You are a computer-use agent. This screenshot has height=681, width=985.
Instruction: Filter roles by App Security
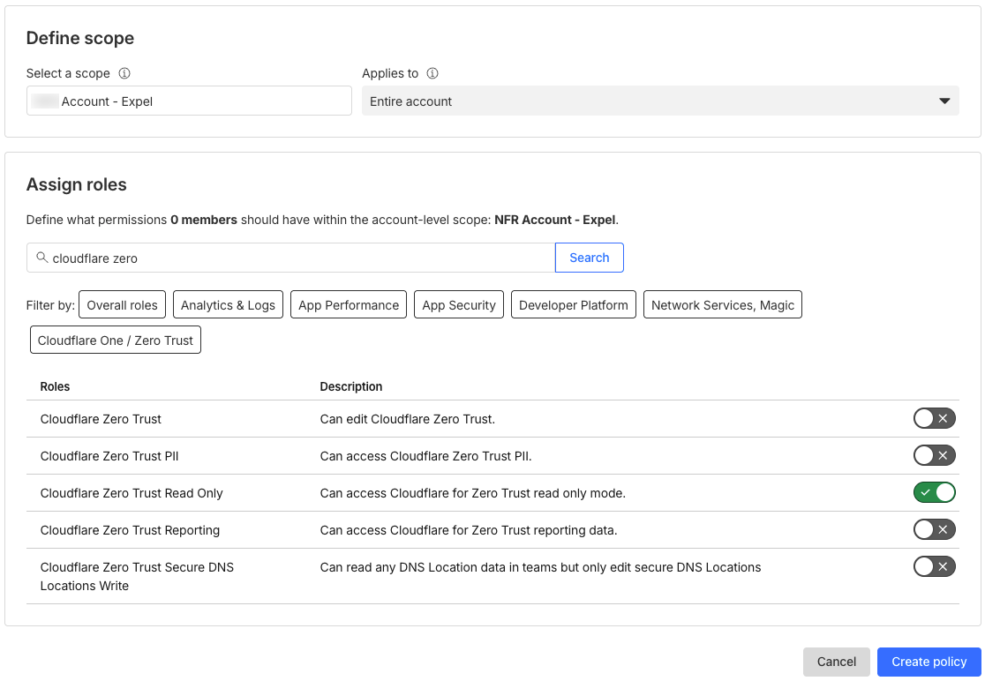click(459, 305)
